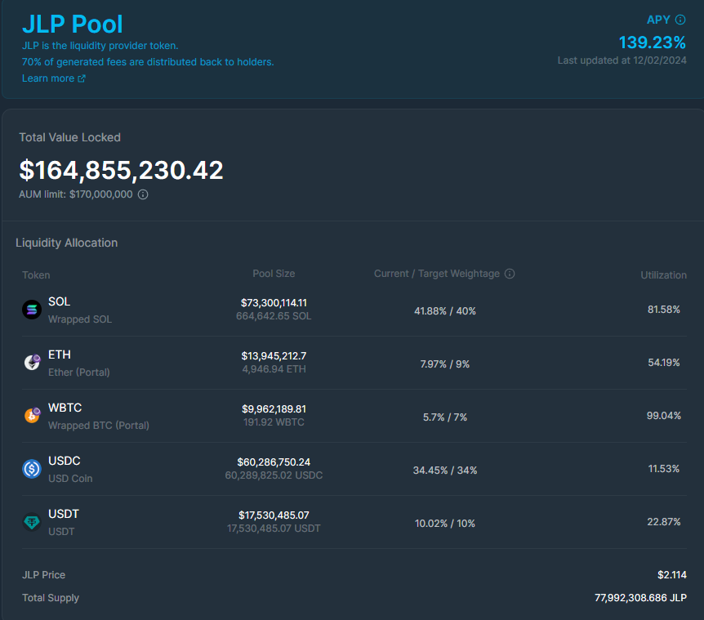Click the Last updated at 12/02/2024 text
The image size is (704, 620).
click(622, 60)
